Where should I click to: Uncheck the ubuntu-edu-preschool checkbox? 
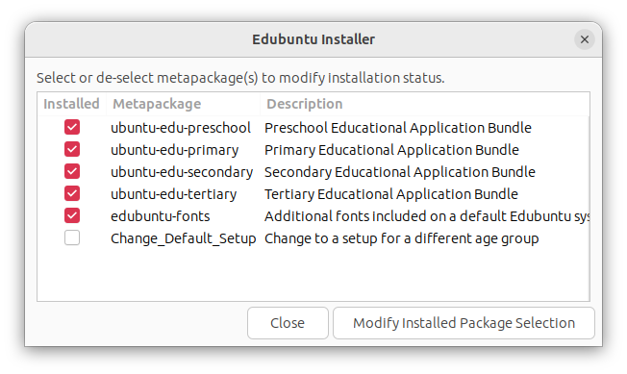tap(72, 128)
